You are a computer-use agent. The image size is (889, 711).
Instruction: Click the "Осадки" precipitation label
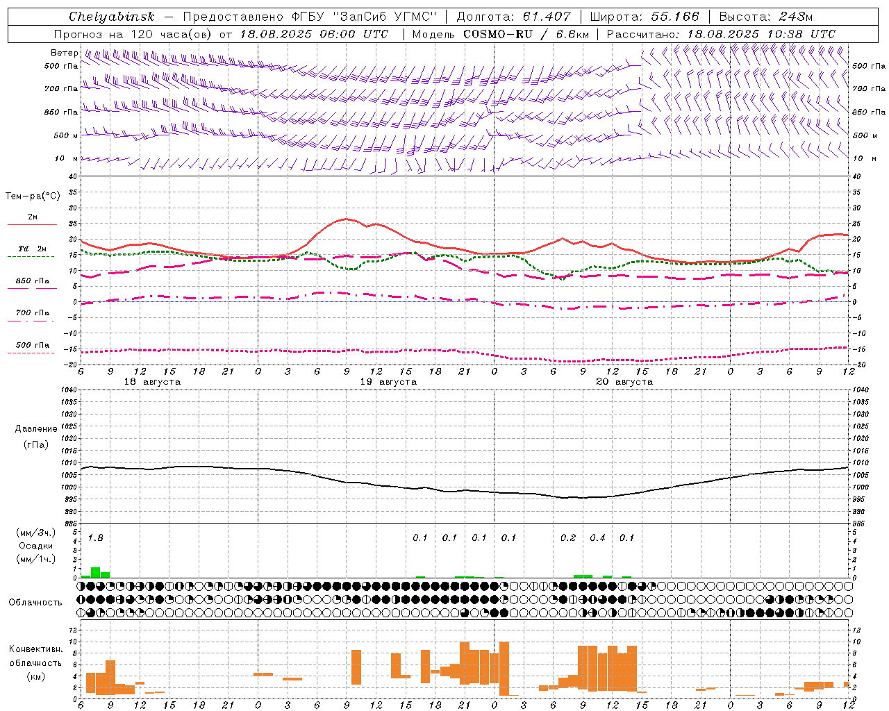point(35,546)
